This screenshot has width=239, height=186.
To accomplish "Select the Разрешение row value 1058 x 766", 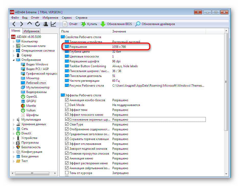I will [119, 47].
